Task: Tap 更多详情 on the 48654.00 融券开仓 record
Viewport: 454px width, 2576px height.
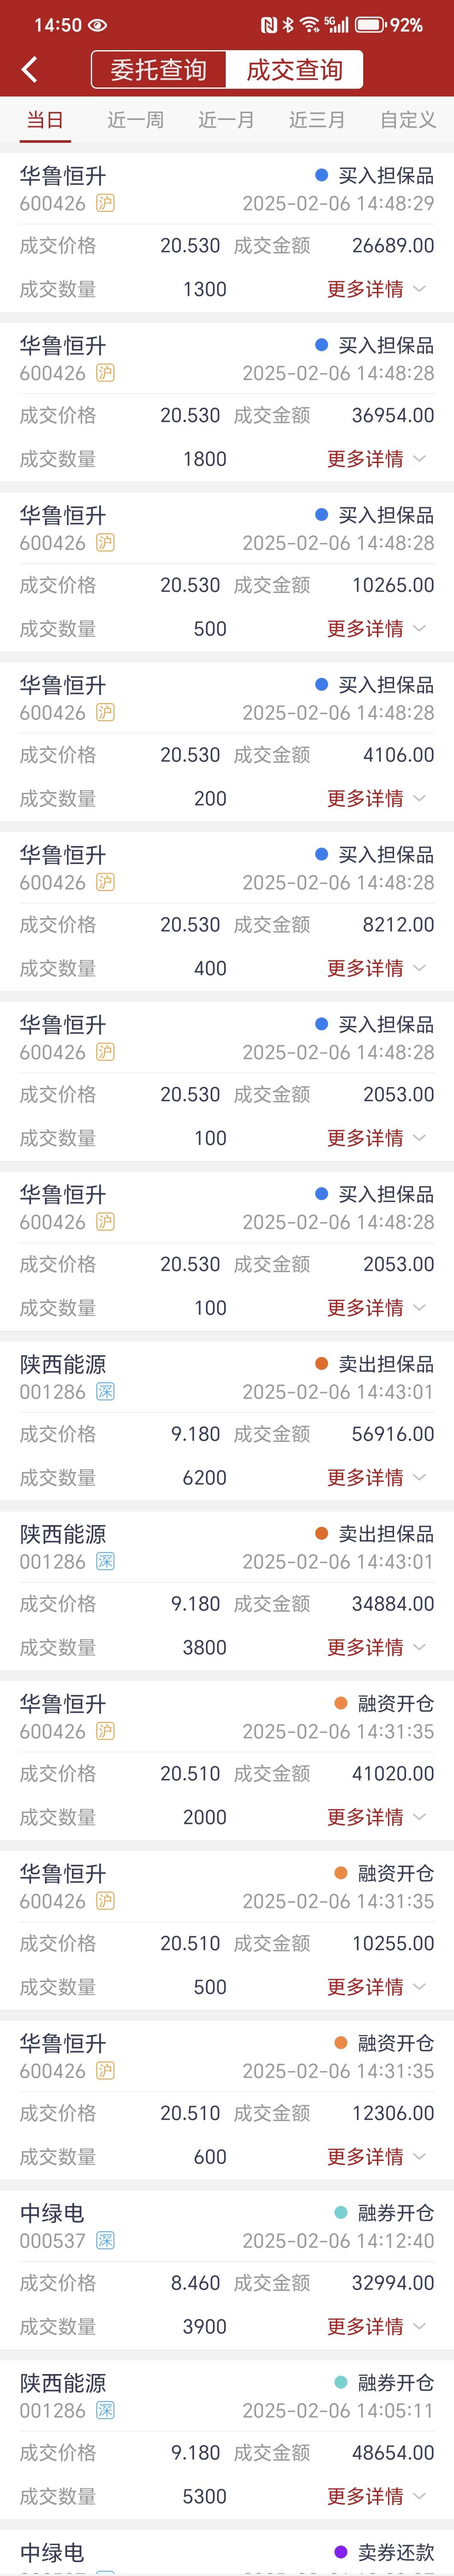Action: point(376,2496)
